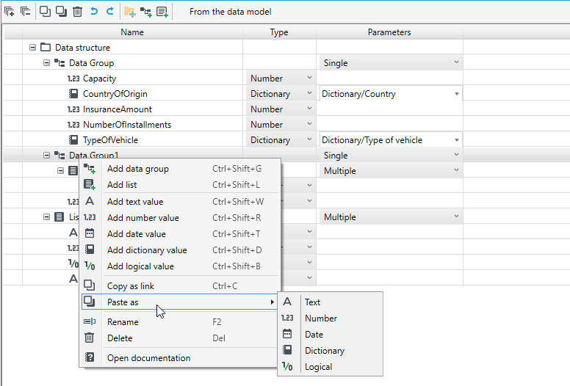Click the question mark icon for Open documentation
This screenshot has width=570, height=386.
[90, 357]
